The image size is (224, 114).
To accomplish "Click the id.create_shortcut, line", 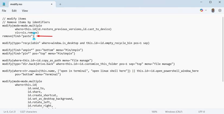I will [43, 95].
